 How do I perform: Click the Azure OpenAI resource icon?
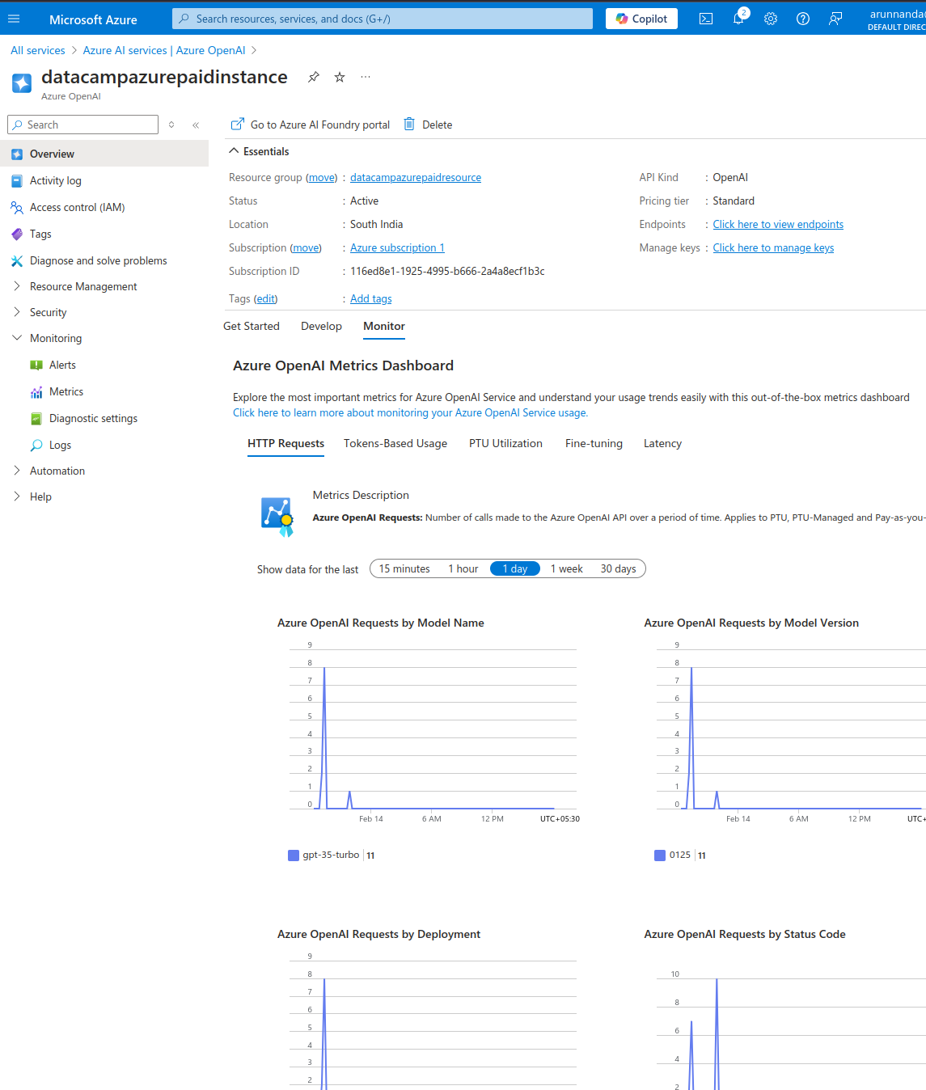pos(22,82)
